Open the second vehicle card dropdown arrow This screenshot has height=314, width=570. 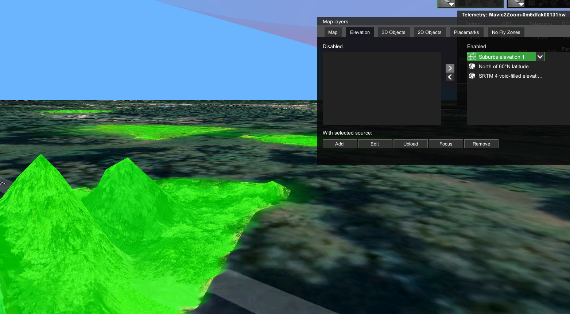click(x=521, y=4)
